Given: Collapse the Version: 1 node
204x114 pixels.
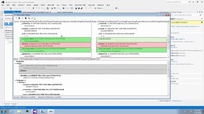Looking at the screenshot, I should [18, 82].
